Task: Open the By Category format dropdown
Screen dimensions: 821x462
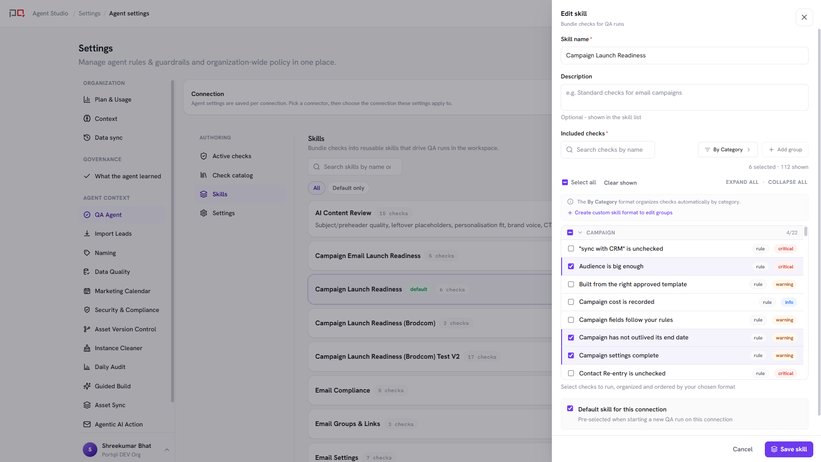Action: pyautogui.click(x=728, y=150)
